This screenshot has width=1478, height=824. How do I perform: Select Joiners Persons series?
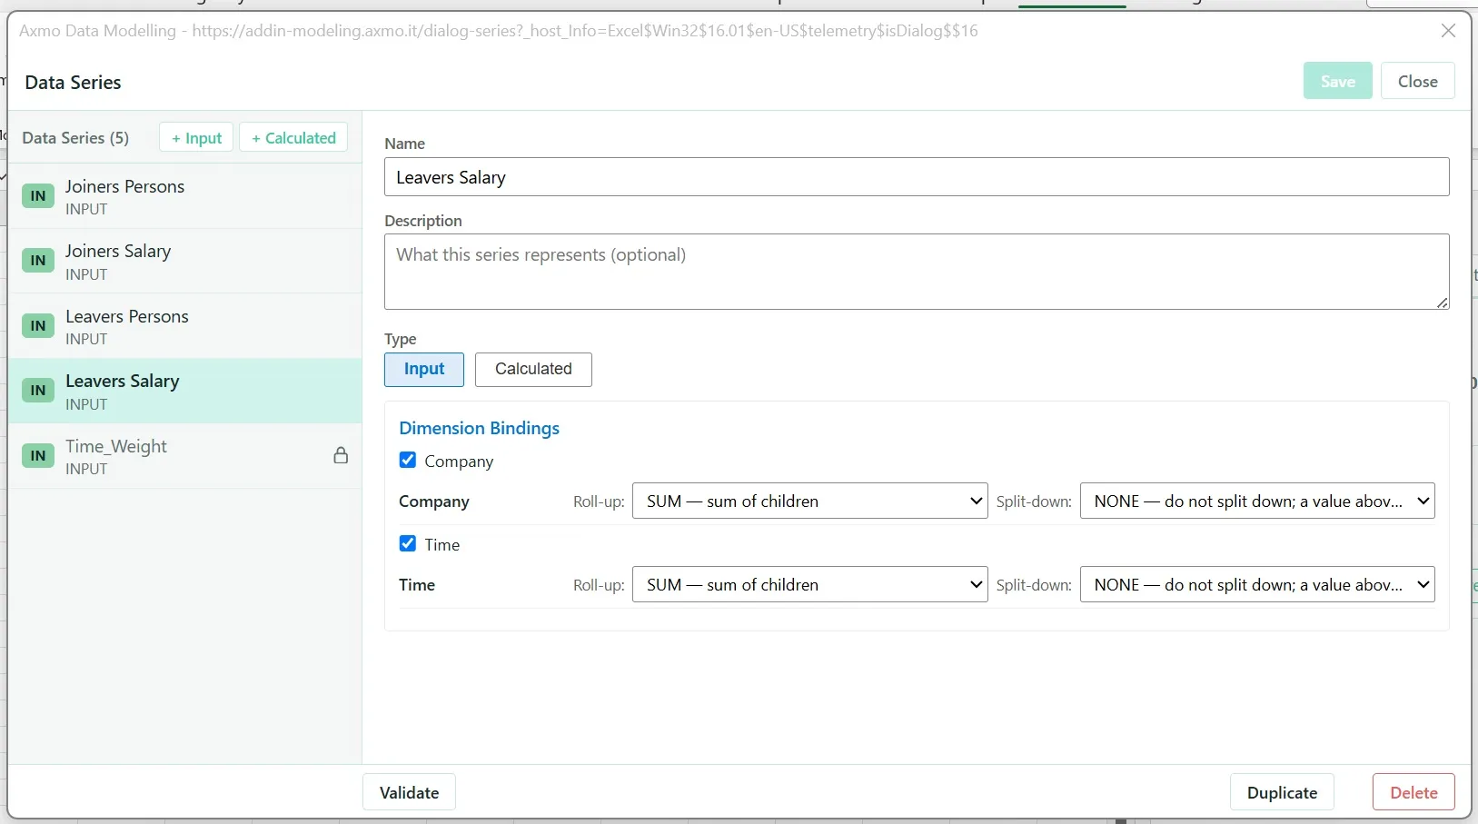coord(185,196)
